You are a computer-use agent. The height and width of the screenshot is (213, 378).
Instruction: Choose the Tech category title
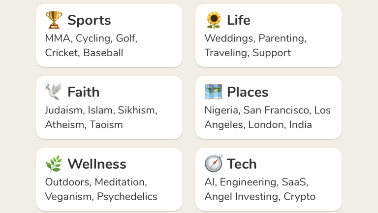point(242,164)
